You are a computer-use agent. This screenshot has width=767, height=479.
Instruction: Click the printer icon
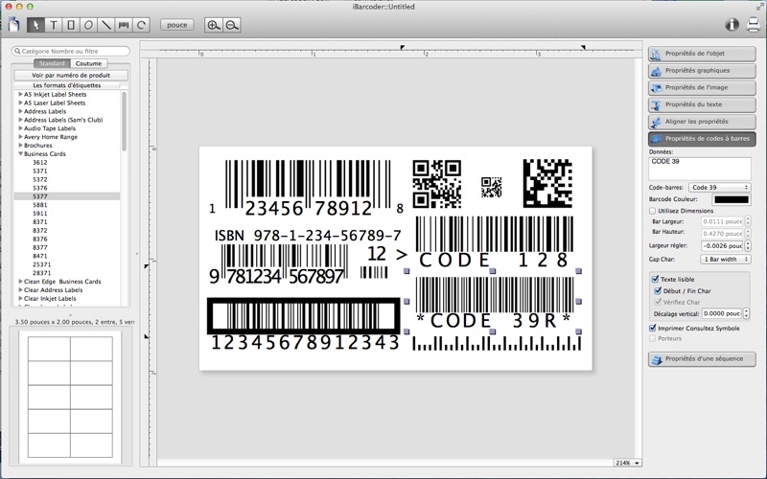point(754,25)
